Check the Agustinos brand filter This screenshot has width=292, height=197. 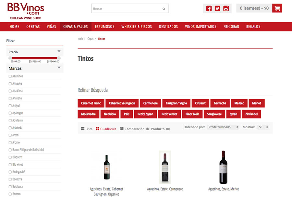pyautogui.click(x=10, y=76)
